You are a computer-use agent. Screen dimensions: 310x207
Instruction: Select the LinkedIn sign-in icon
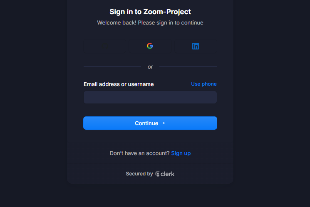coord(196,46)
